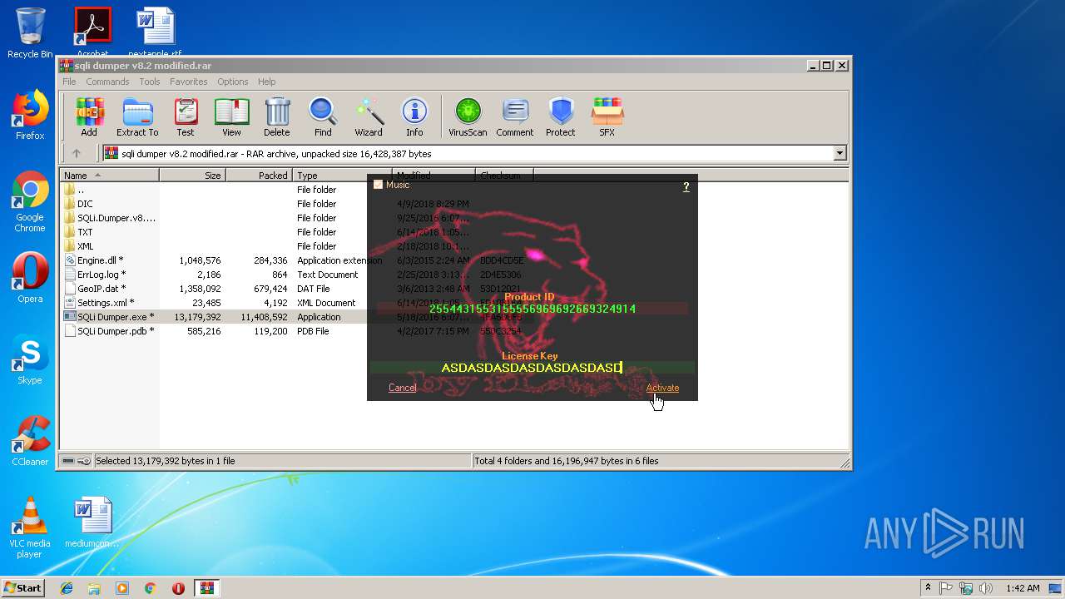Open the Skype desktop shortcut
This screenshot has width=1065, height=599.
(x=30, y=359)
